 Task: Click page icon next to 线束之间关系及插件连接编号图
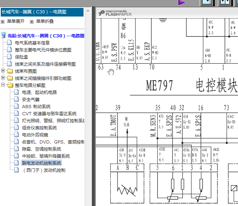[9, 64]
